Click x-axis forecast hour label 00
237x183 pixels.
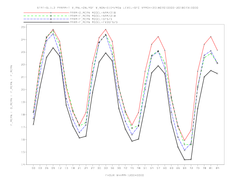34,168
